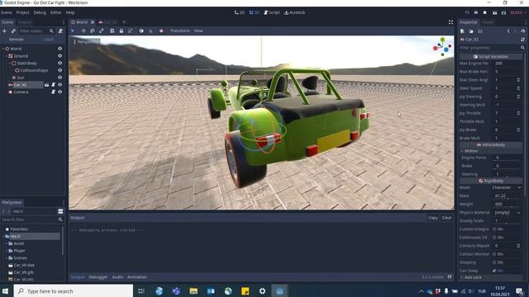The width and height of the screenshot is (529, 297).
Task: Enable Contact Monitor checkbox
Action: 494,254
